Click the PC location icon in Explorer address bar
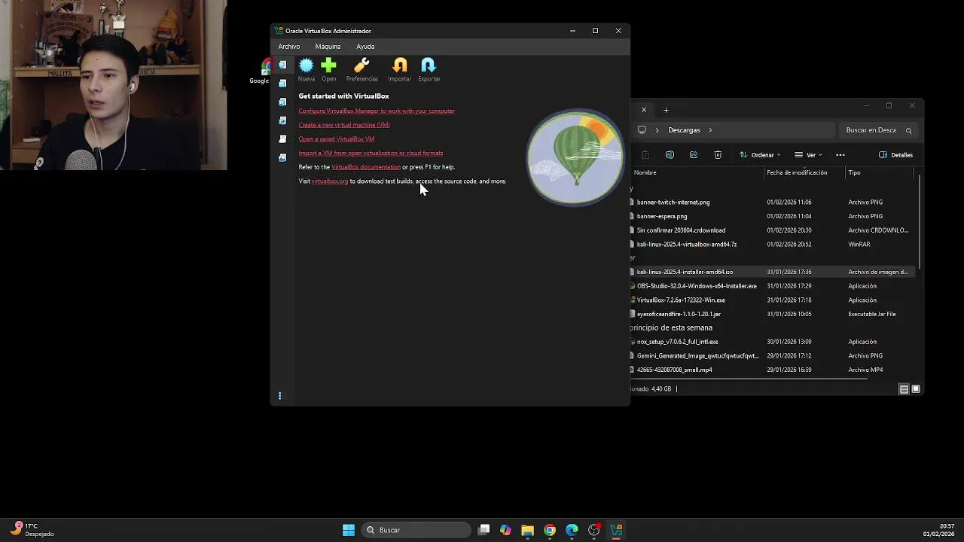This screenshot has height=542, width=964. (x=642, y=130)
